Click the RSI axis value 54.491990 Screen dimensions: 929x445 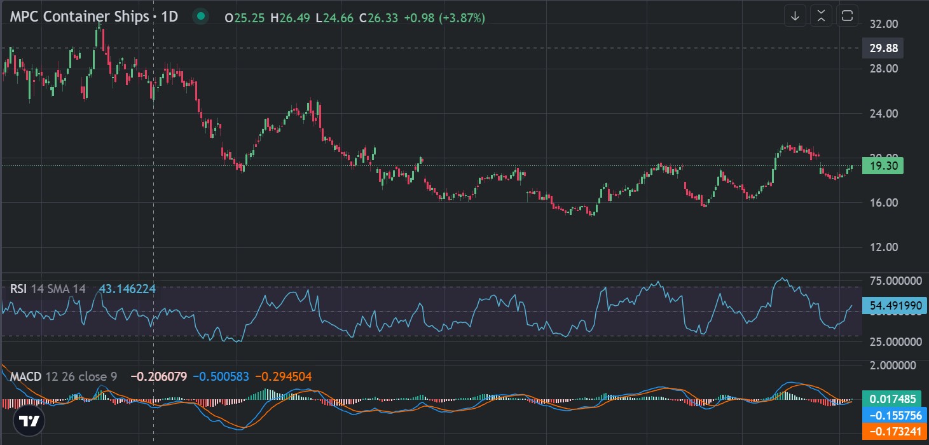(x=895, y=306)
